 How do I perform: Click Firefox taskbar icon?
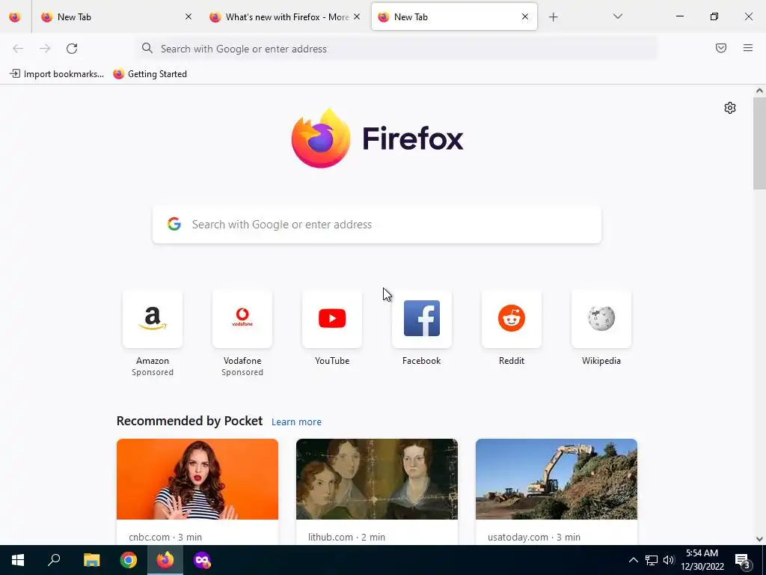(165, 560)
